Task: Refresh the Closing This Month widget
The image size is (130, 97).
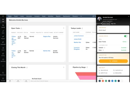Action: coord(27,68)
